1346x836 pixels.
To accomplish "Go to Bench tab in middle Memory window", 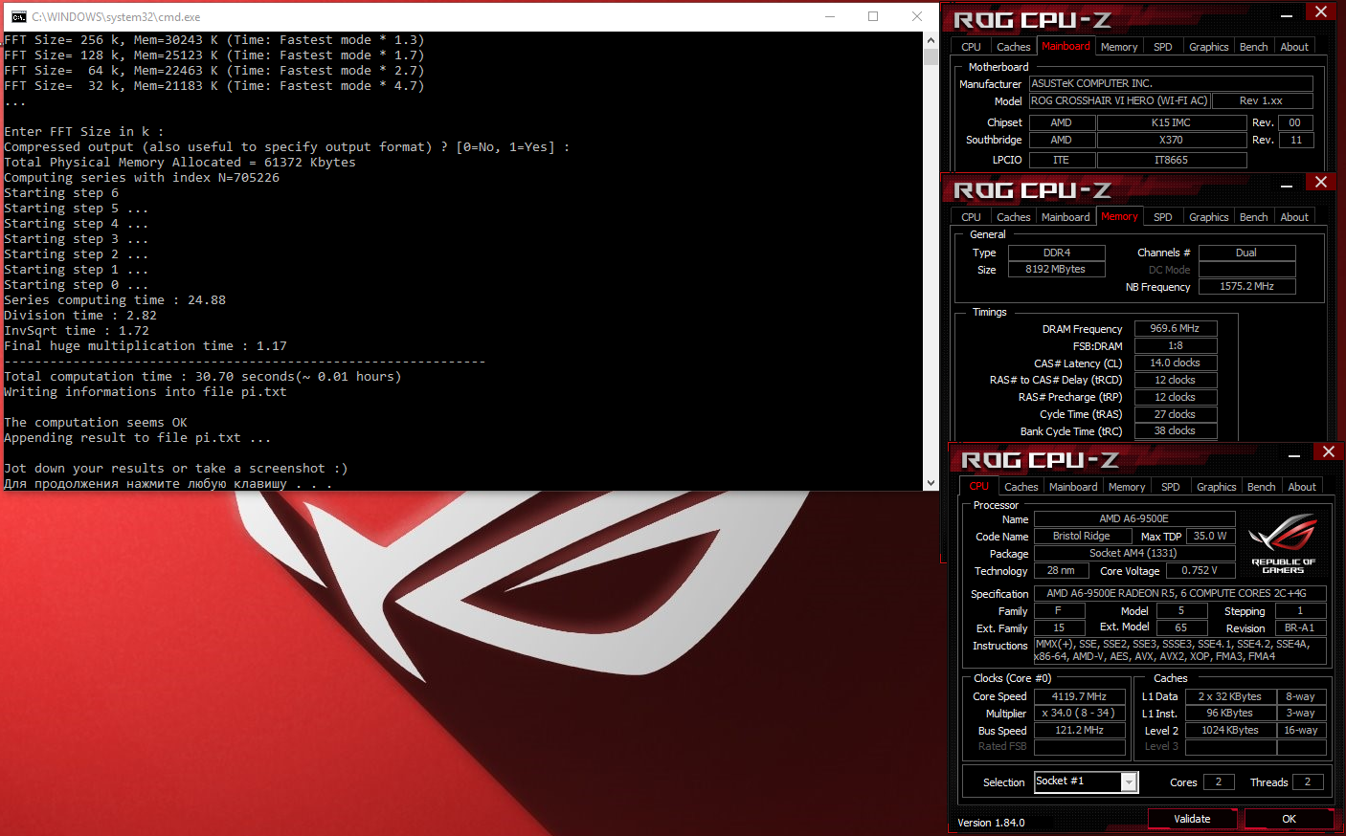I will click(x=1253, y=217).
